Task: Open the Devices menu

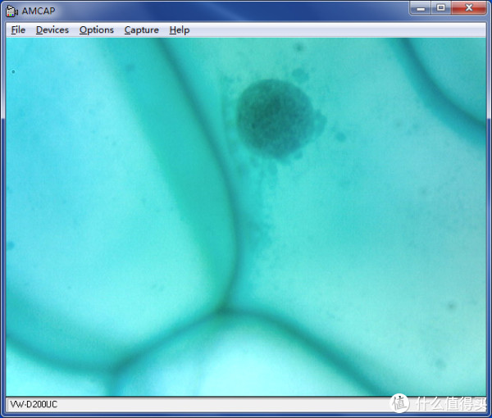Action: pyautogui.click(x=52, y=30)
